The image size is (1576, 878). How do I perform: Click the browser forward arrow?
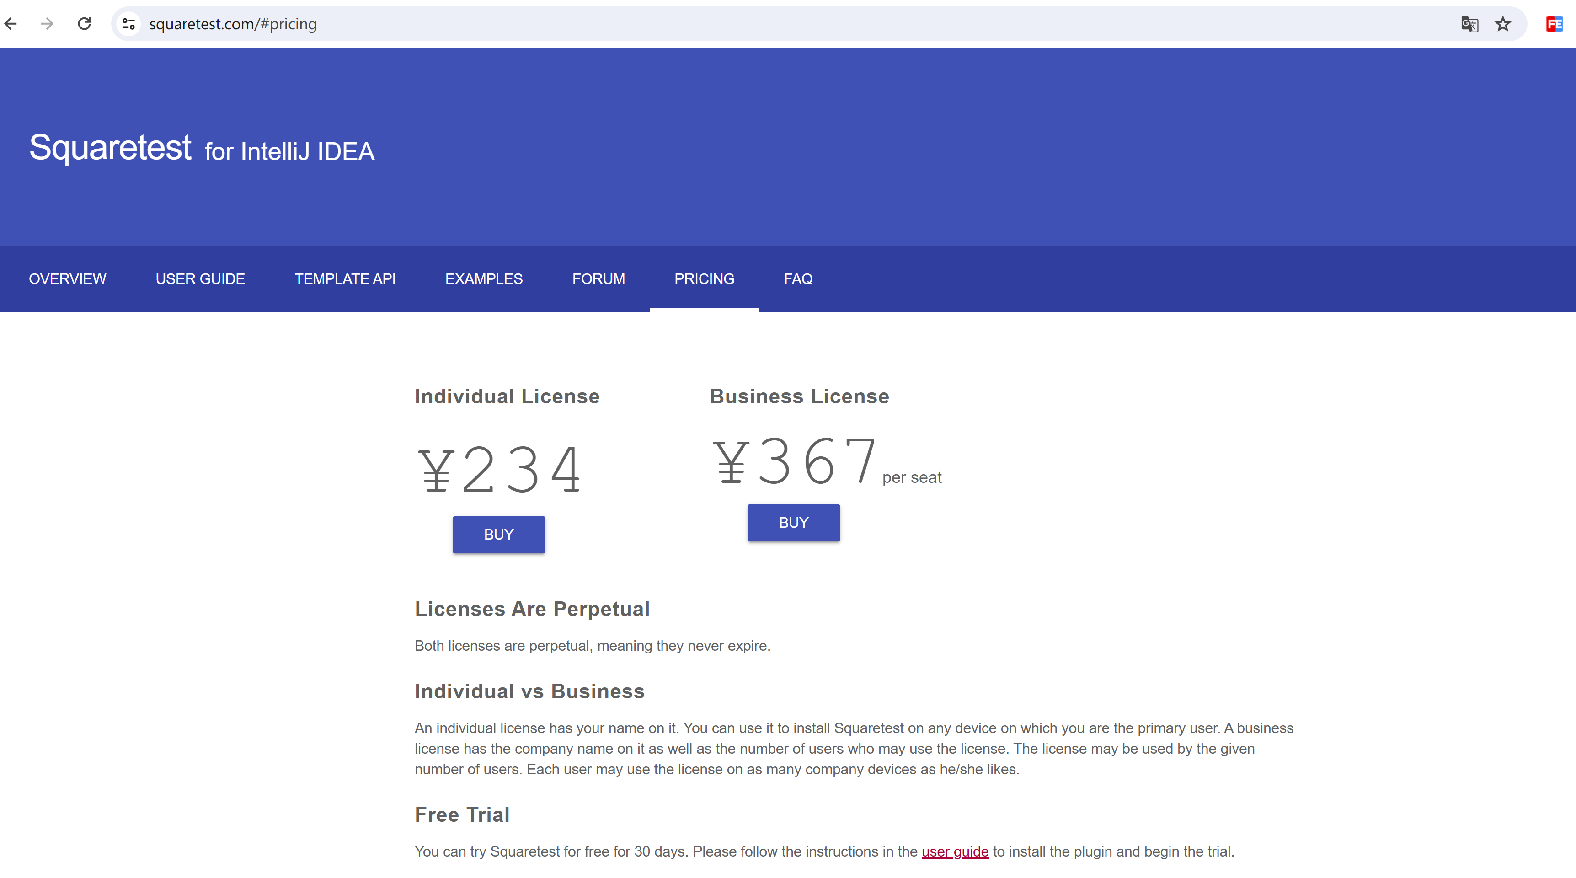point(47,24)
